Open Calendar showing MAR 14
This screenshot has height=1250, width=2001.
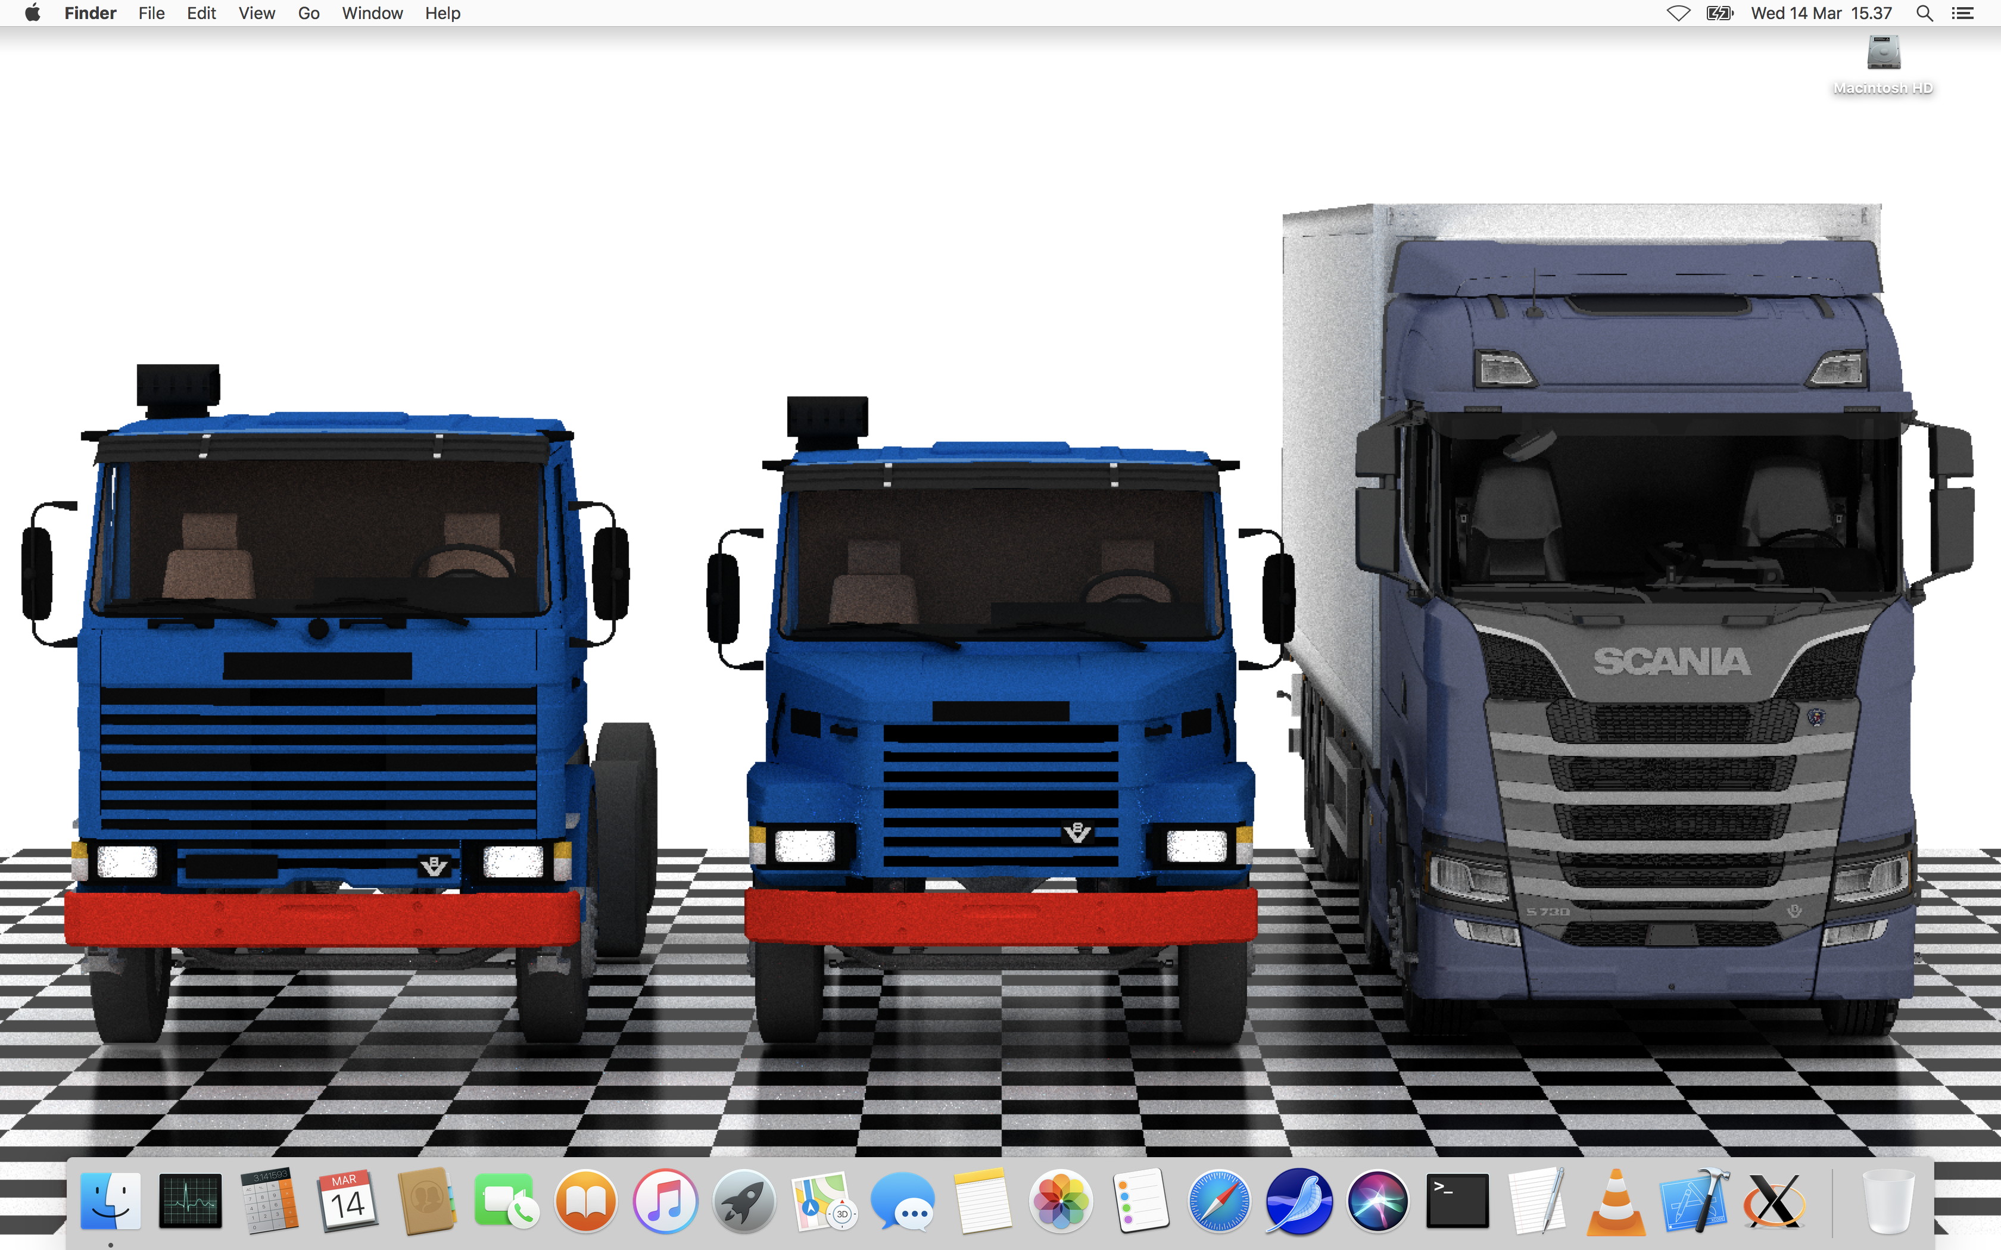pyautogui.click(x=348, y=1201)
